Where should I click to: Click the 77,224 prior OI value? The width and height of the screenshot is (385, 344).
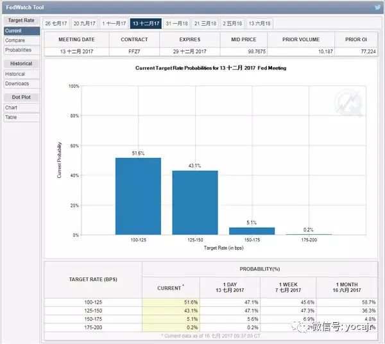[x=368, y=51]
